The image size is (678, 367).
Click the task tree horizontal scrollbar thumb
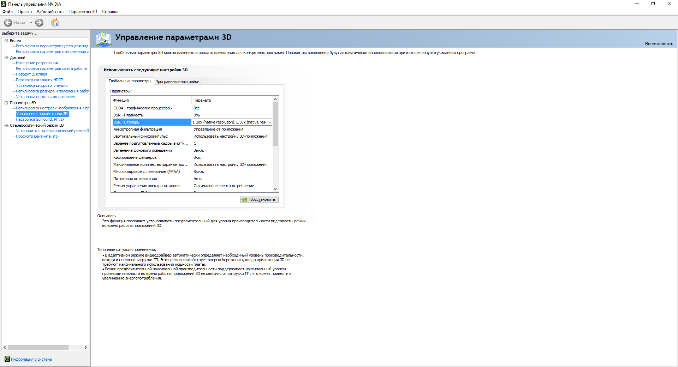pos(38,348)
